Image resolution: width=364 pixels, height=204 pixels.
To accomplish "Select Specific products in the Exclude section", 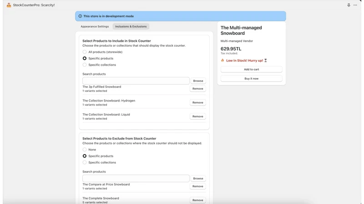I will click(x=85, y=156).
